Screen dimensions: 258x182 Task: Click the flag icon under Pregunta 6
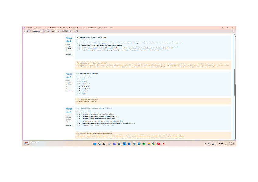pyautogui.click(x=66, y=124)
